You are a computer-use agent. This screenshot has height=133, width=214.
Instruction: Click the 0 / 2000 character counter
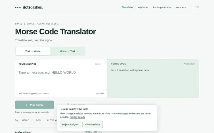pyautogui.click(x=100, y=93)
